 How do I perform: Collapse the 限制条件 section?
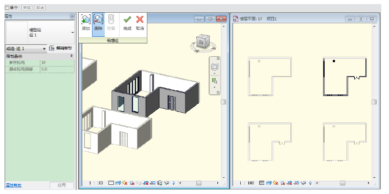72,56
